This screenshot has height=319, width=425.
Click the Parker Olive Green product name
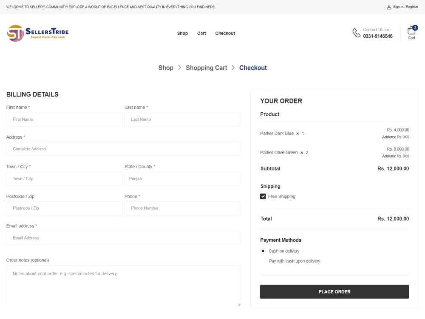[279, 152]
